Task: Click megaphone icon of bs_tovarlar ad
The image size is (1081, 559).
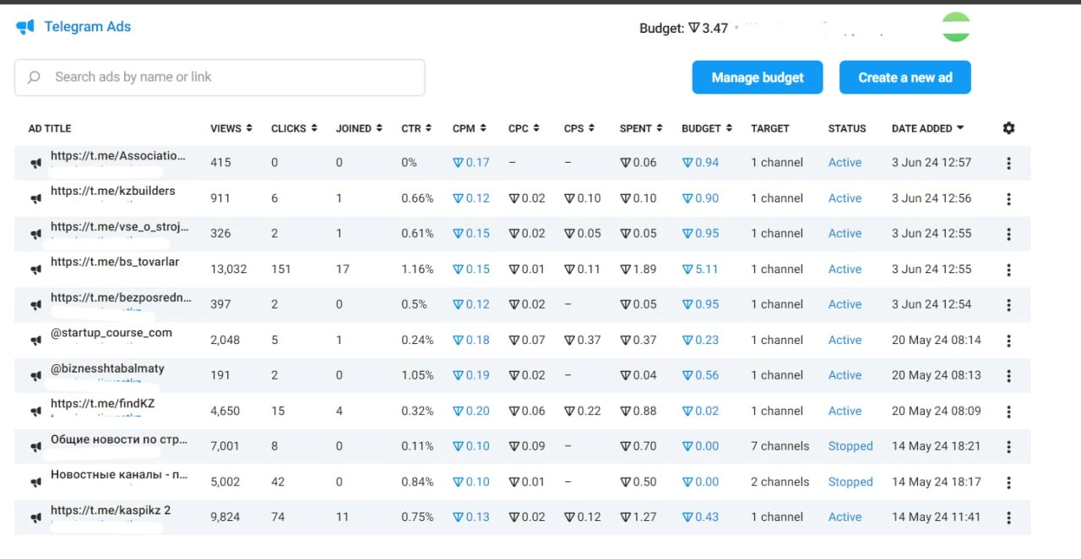Action: (x=35, y=270)
